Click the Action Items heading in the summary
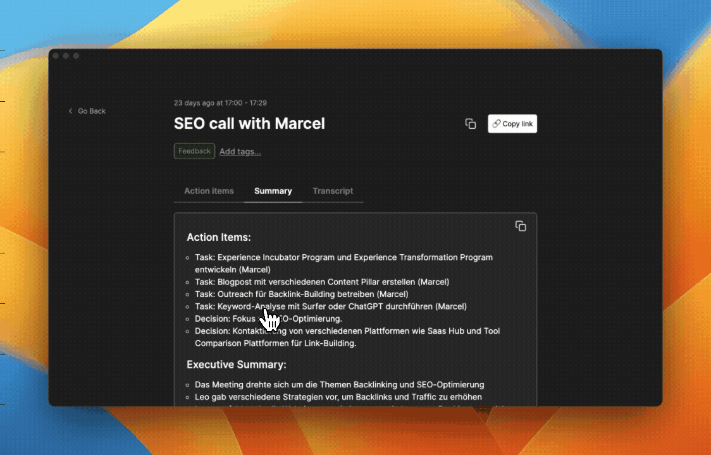This screenshot has width=711, height=455. click(219, 237)
